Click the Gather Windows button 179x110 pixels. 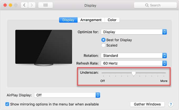coord(147,104)
